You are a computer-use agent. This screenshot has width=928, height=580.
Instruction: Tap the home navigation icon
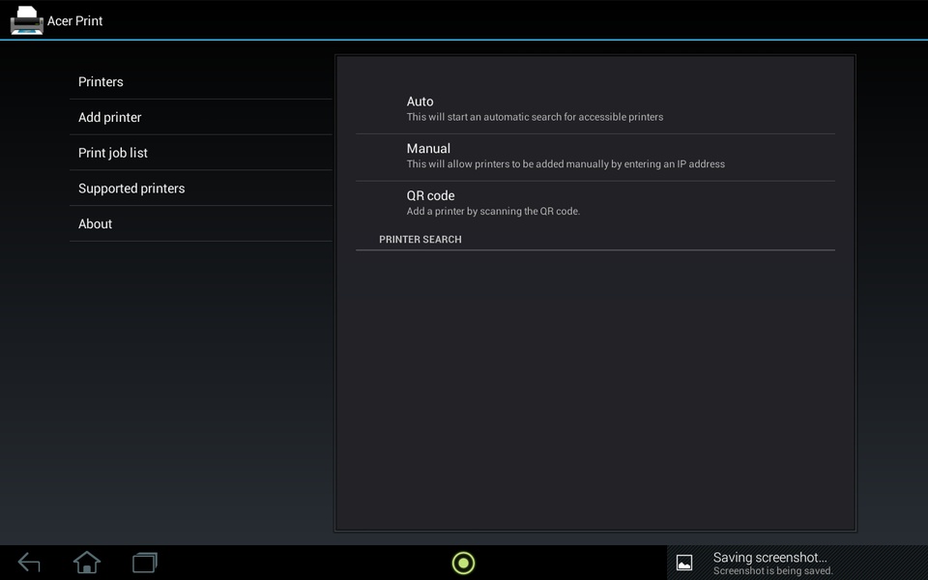87,563
